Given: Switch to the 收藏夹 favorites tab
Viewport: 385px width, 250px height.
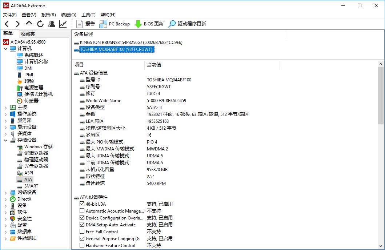Looking at the screenshot, I should 28,34.
